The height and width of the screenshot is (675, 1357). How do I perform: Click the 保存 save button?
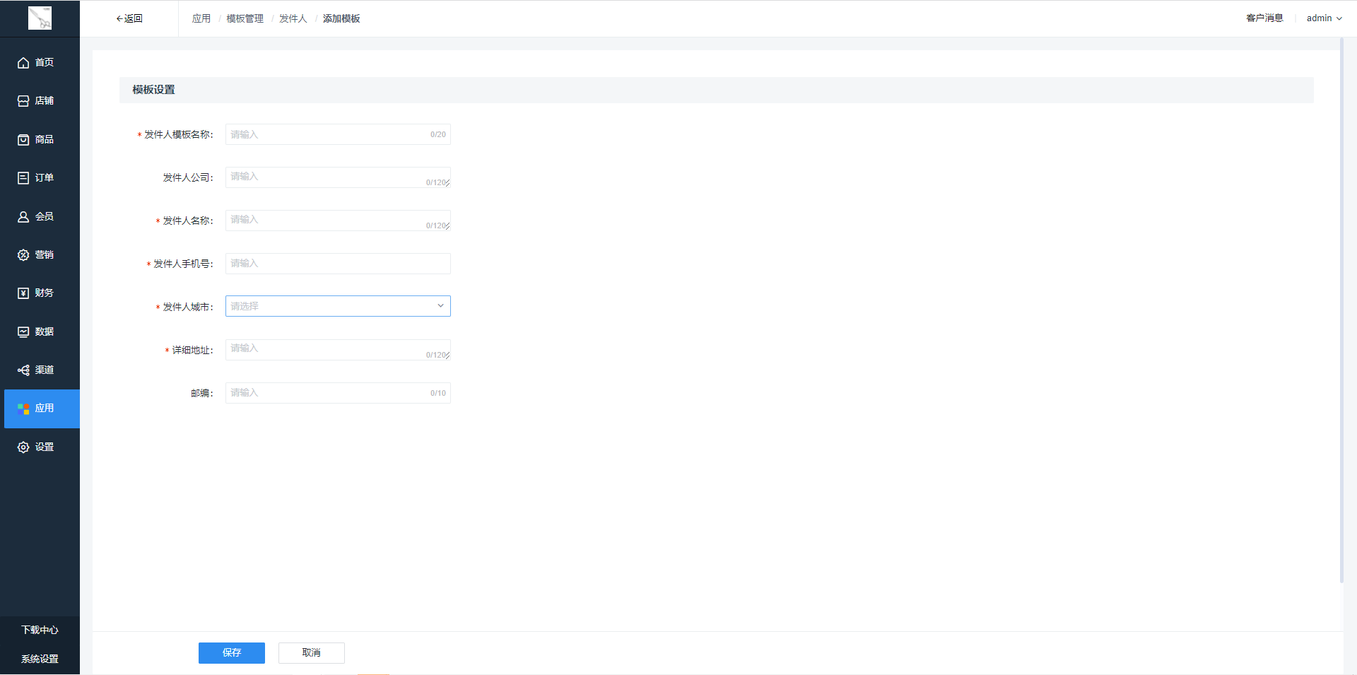point(231,653)
